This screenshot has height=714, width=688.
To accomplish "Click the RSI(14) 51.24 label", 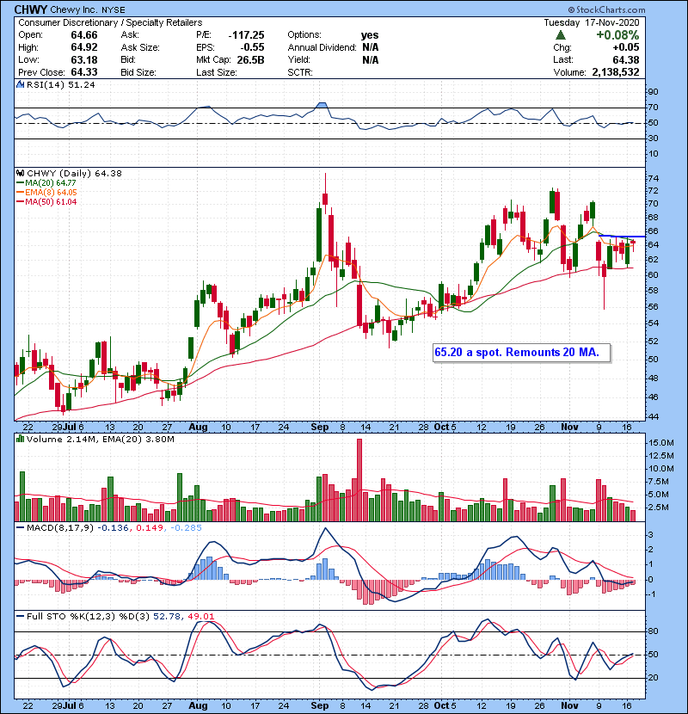I will point(60,84).
